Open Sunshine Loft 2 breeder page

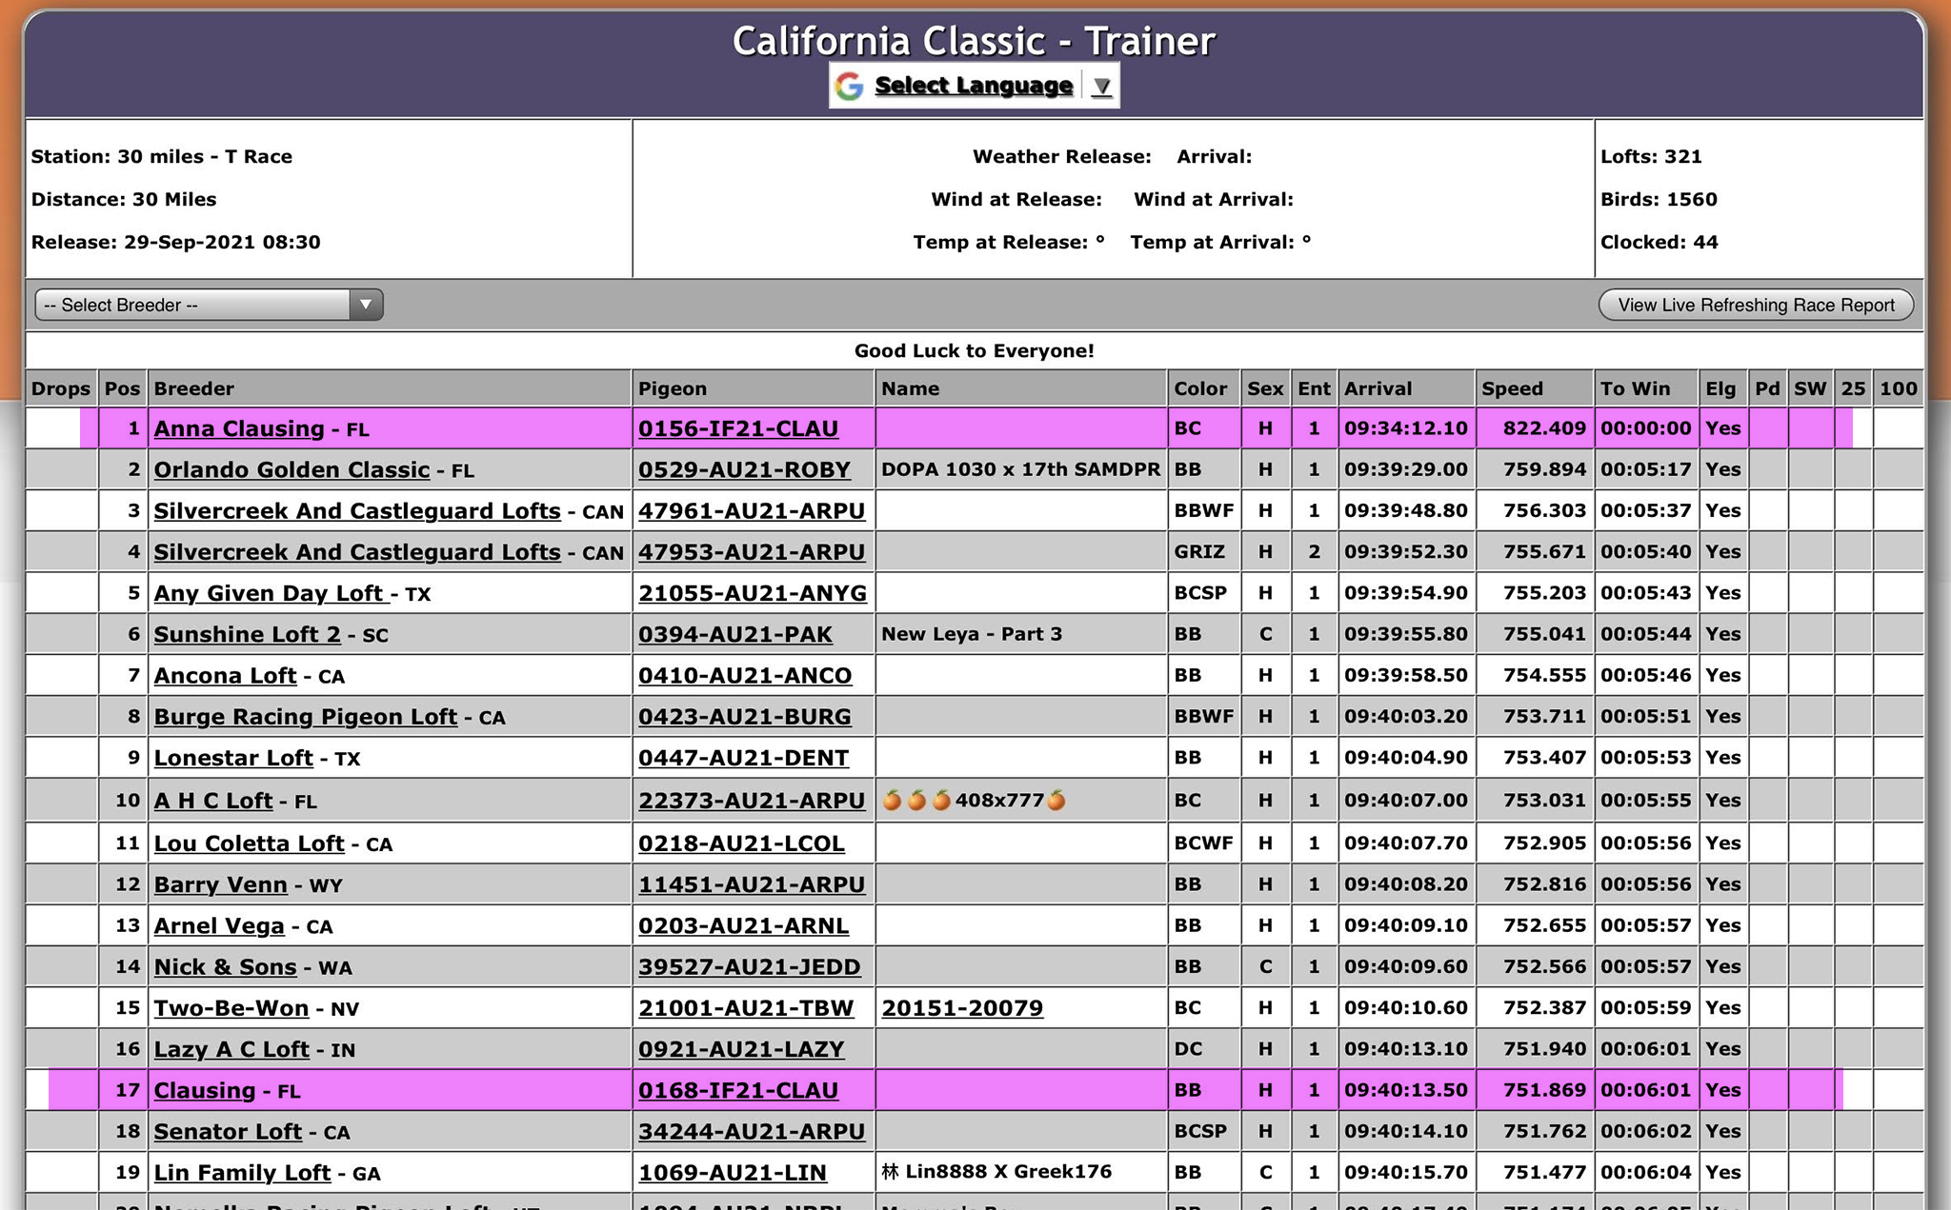(x=247, y=634)
